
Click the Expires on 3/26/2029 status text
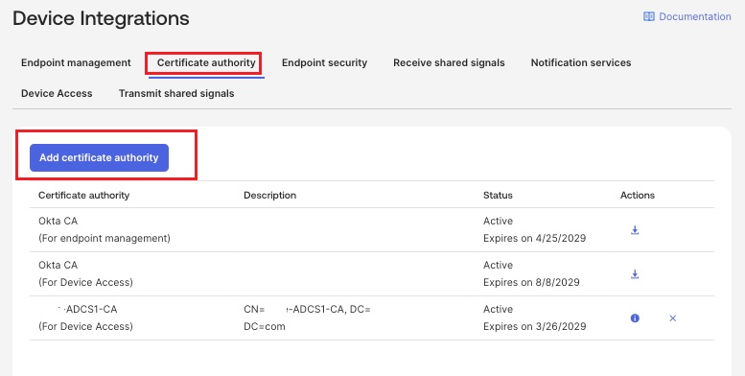click(x=534, y=326)
